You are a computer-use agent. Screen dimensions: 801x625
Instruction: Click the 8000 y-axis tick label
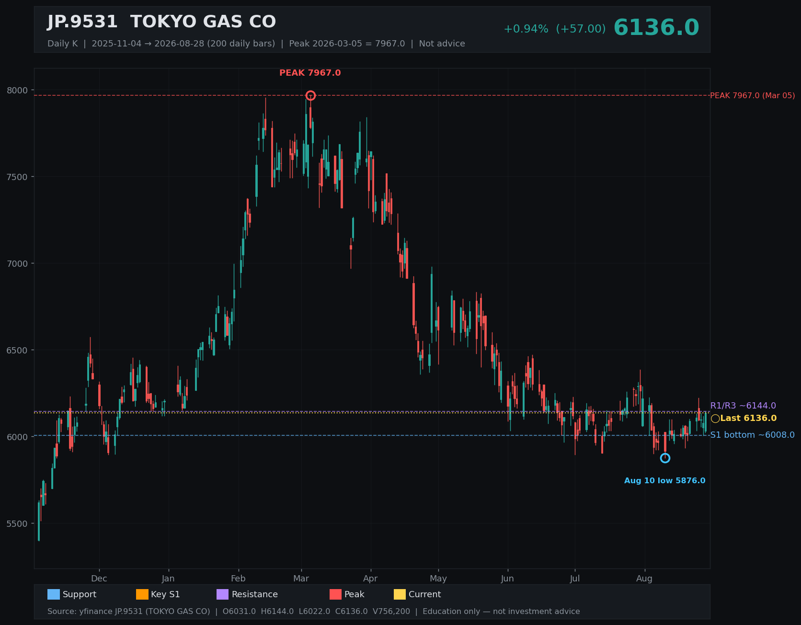tap(18, 90)
